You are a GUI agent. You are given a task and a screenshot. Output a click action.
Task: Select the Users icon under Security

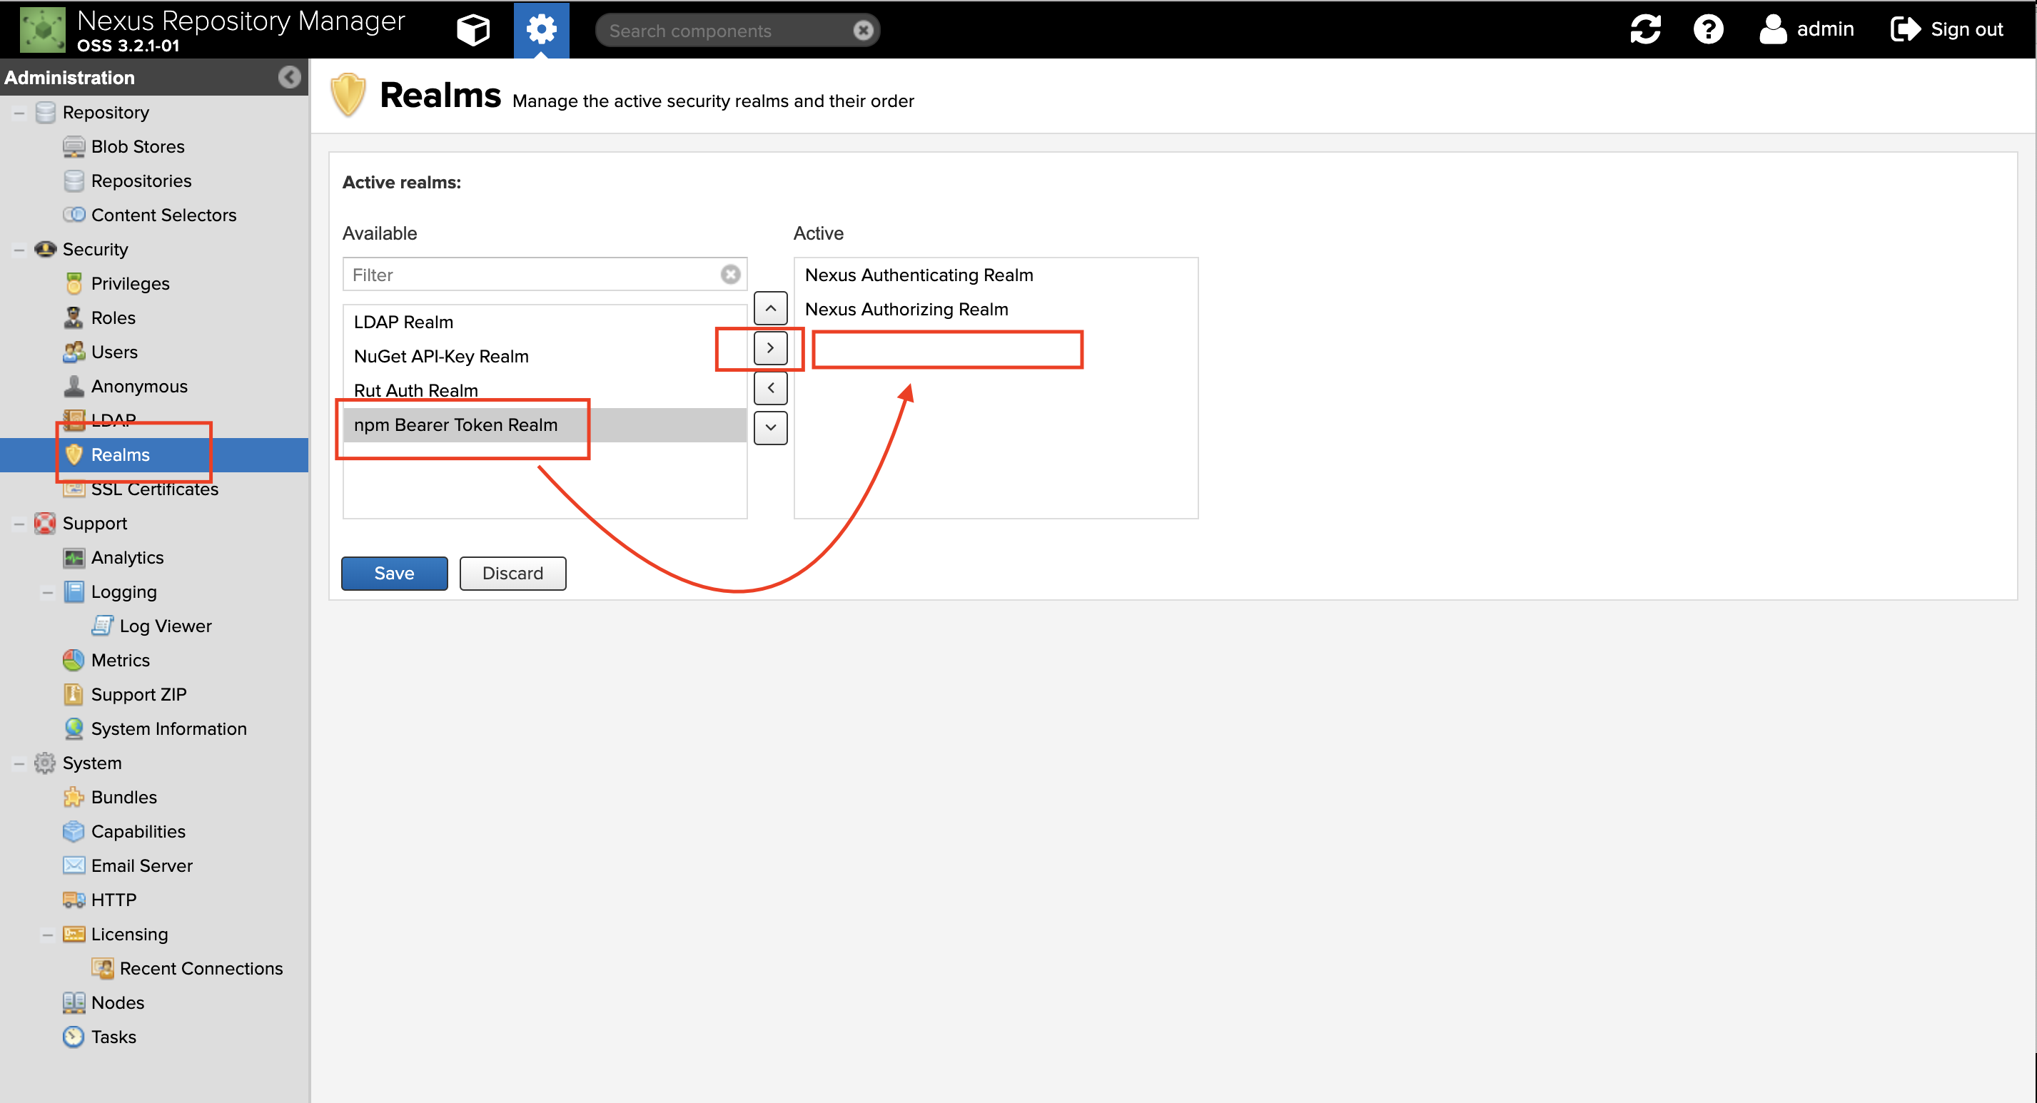(x=73, y=352)
